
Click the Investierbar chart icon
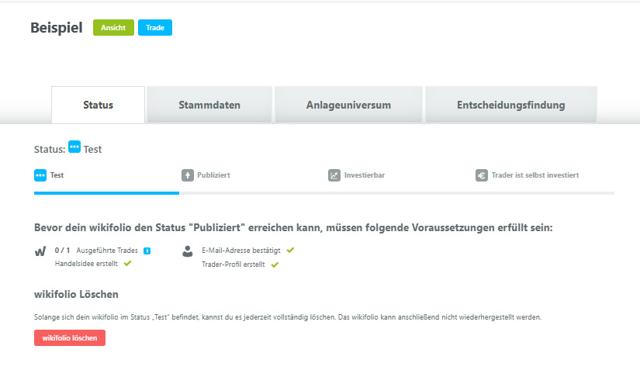[334, 175]
